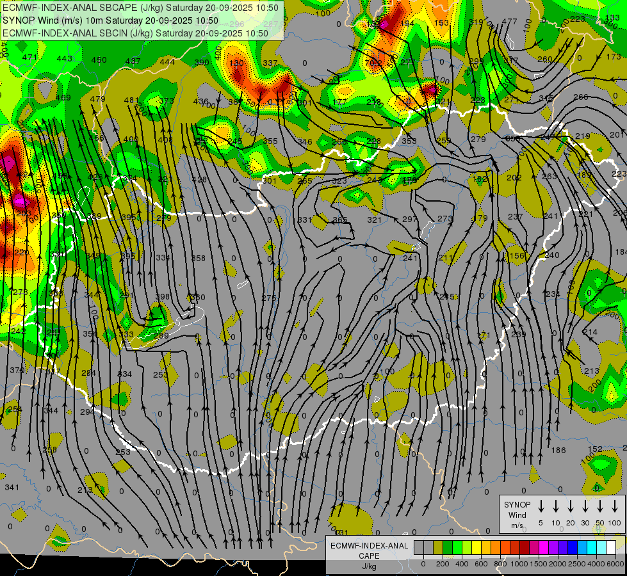The image size is (627, 576).
Task: Click the '443' CAPE value on map
Action: (65, 59)
